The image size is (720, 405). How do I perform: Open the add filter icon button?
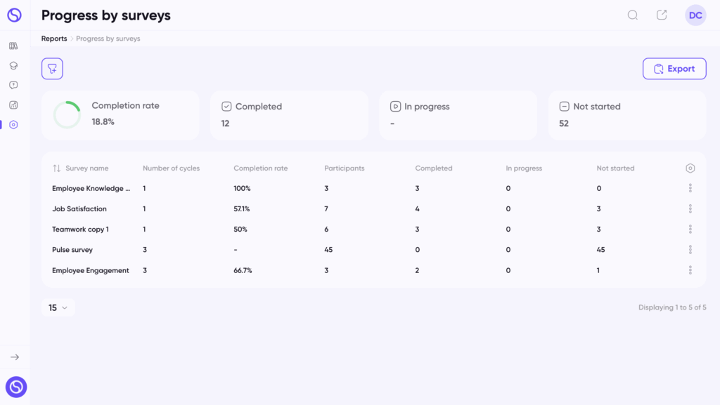[x=52, y=69]
